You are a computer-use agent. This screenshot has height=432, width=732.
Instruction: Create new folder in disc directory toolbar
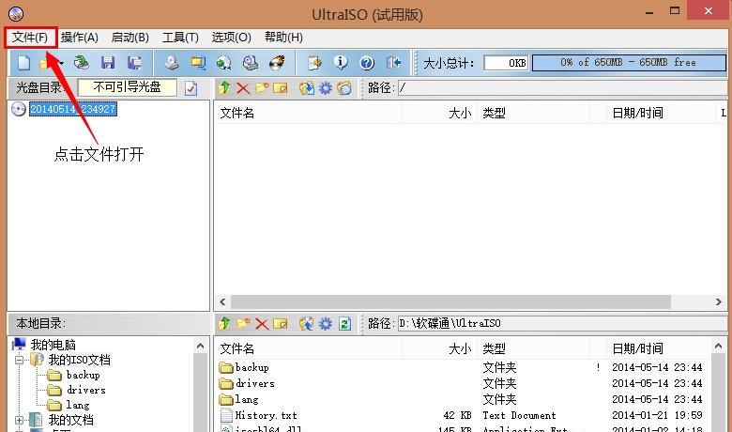(262, 87)
